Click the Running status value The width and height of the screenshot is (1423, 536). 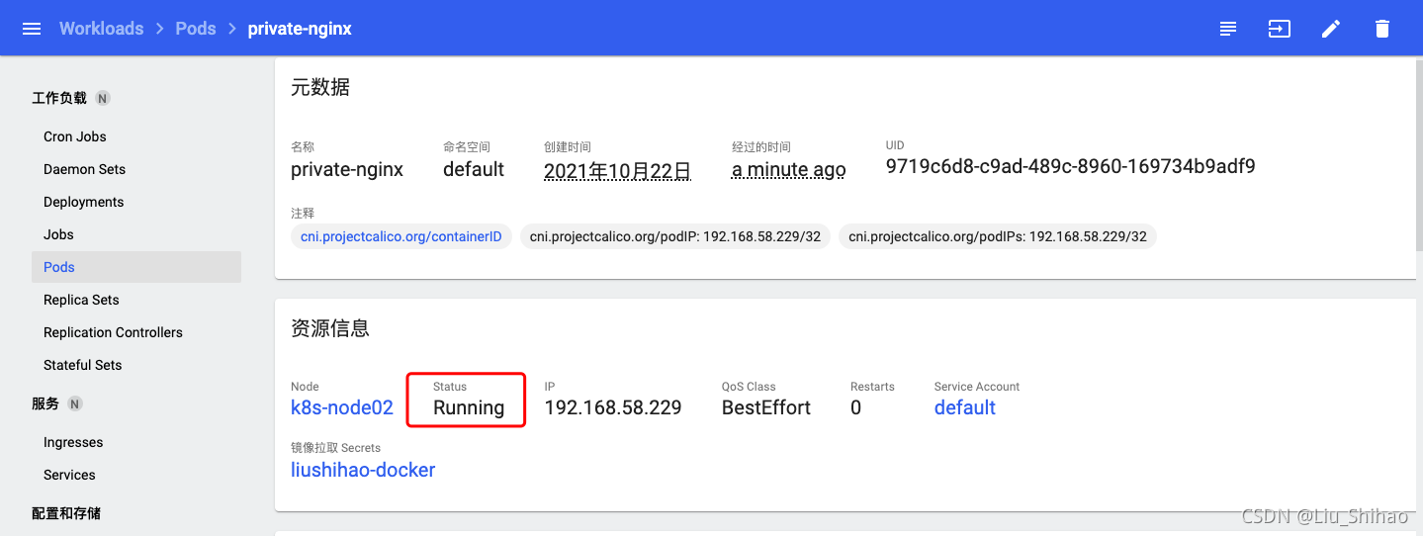click(x=469, y=407)
